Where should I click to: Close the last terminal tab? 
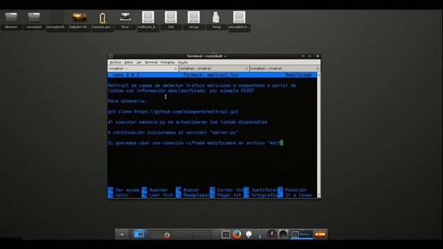[318, 68]
